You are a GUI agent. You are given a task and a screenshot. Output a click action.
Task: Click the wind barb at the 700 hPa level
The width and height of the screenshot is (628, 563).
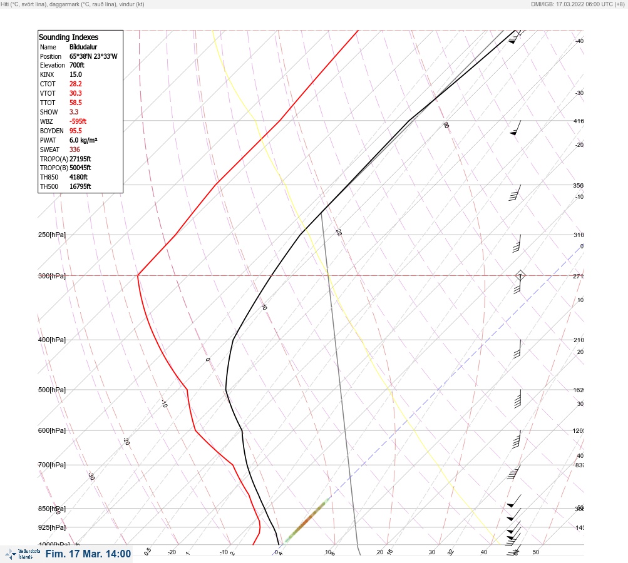tap(513, 472)
